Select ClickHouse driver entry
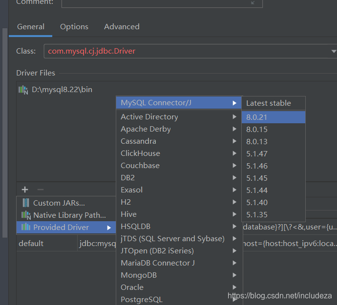The height and width of the screenshot is (305, 337). 179,153
